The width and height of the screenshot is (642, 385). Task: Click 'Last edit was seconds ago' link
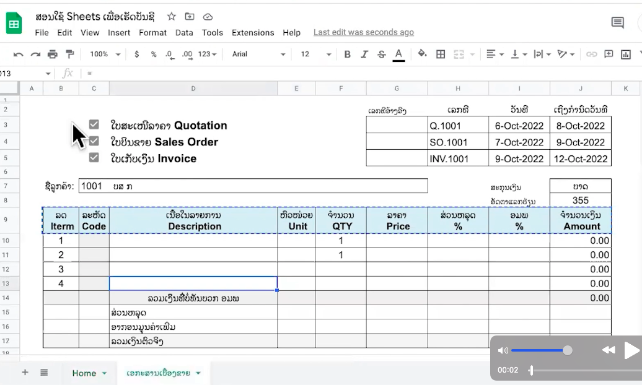click(x=364, y=32)
